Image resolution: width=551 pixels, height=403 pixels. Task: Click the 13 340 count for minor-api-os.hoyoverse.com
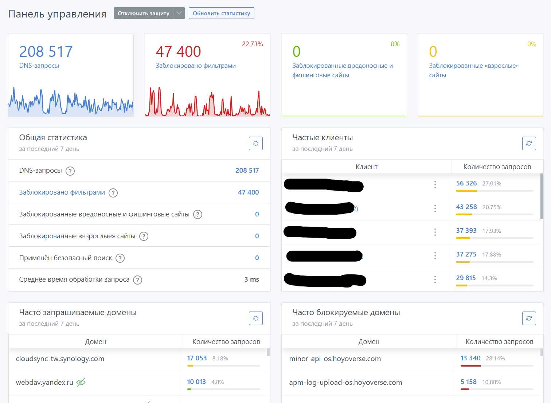[x=470, y=358]
